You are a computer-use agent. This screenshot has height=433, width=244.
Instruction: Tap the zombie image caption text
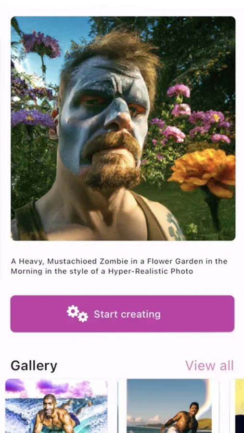click(x=119, y=266)
